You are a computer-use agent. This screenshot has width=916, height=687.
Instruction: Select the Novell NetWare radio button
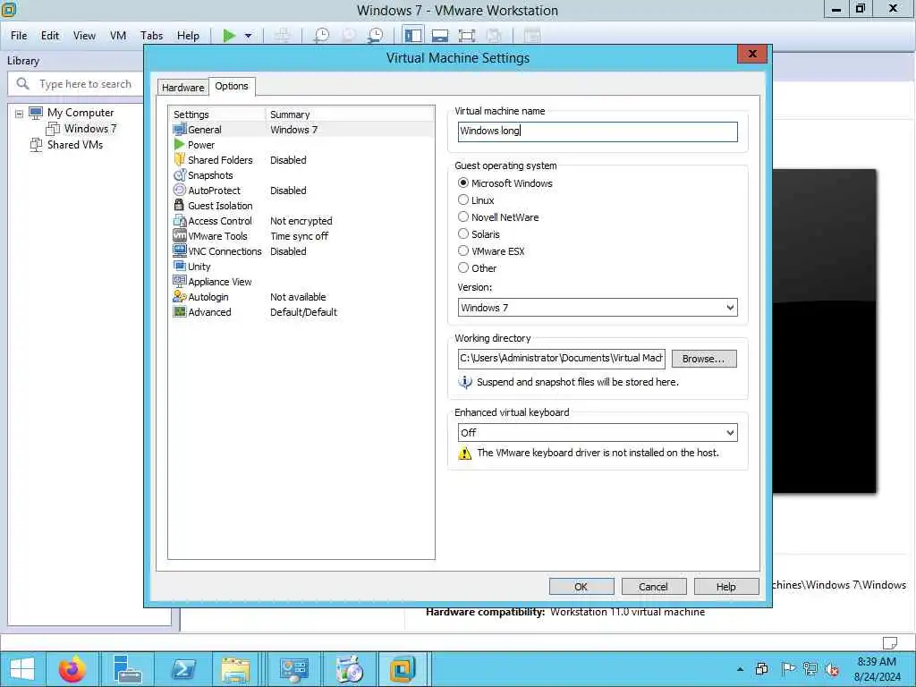point(463,216)
